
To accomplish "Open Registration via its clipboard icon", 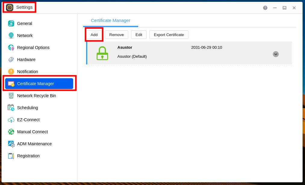I will coord(11,156).
